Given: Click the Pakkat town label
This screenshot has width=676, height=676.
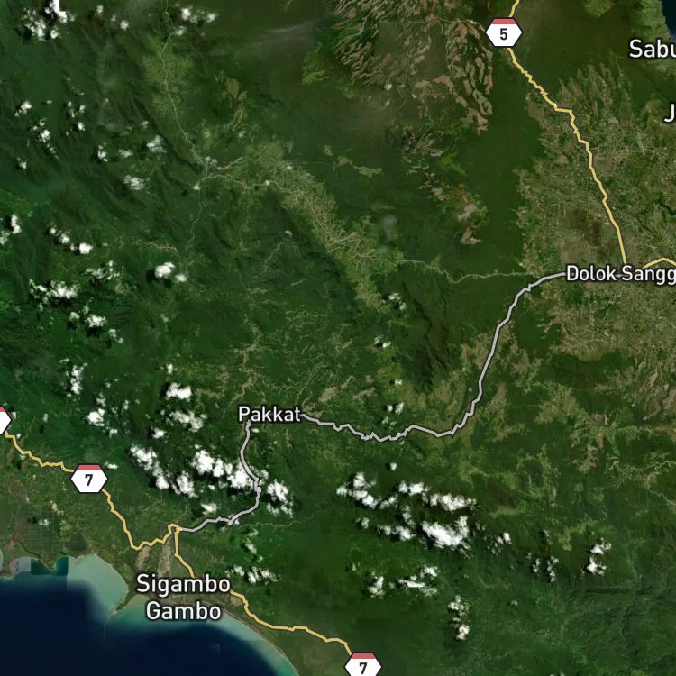Looking at the screenshot, I should pos(269,415).
